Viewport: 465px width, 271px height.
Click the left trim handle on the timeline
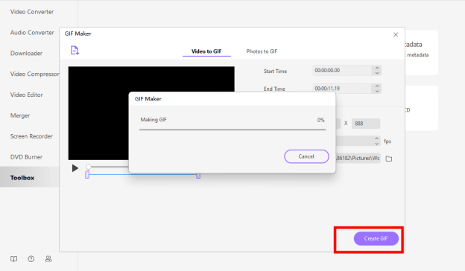tap(87, 174)
